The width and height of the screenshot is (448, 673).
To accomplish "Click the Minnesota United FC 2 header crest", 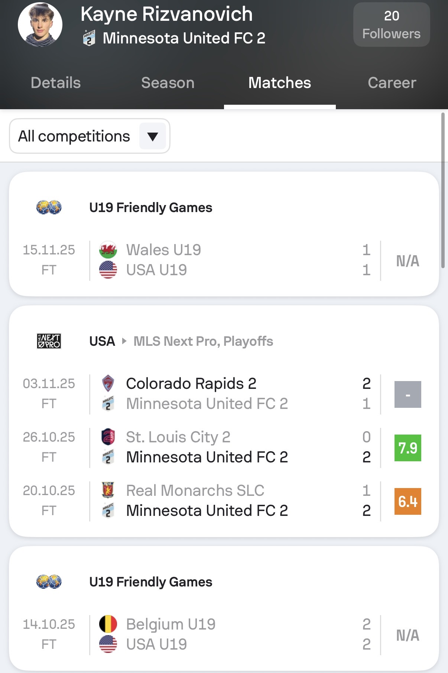I will (89, 38).
